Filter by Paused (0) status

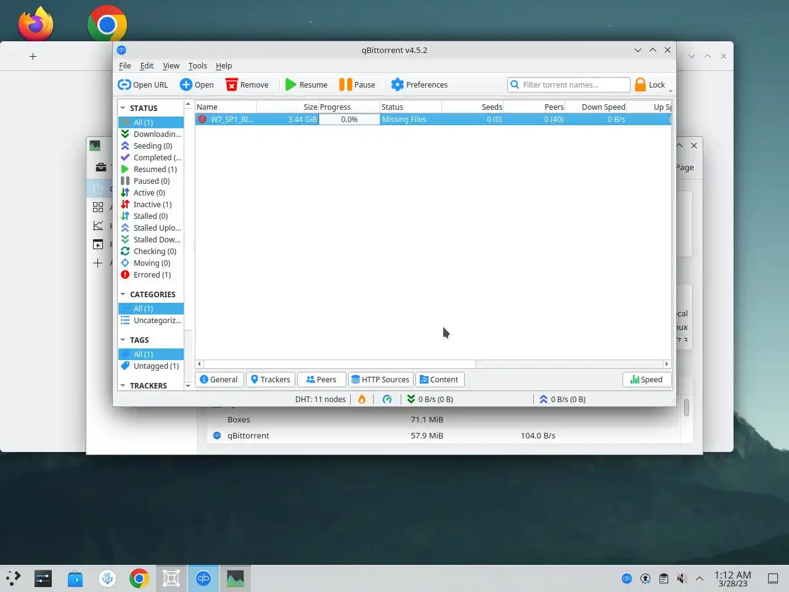pyautogui.click(x=151, y=181)
